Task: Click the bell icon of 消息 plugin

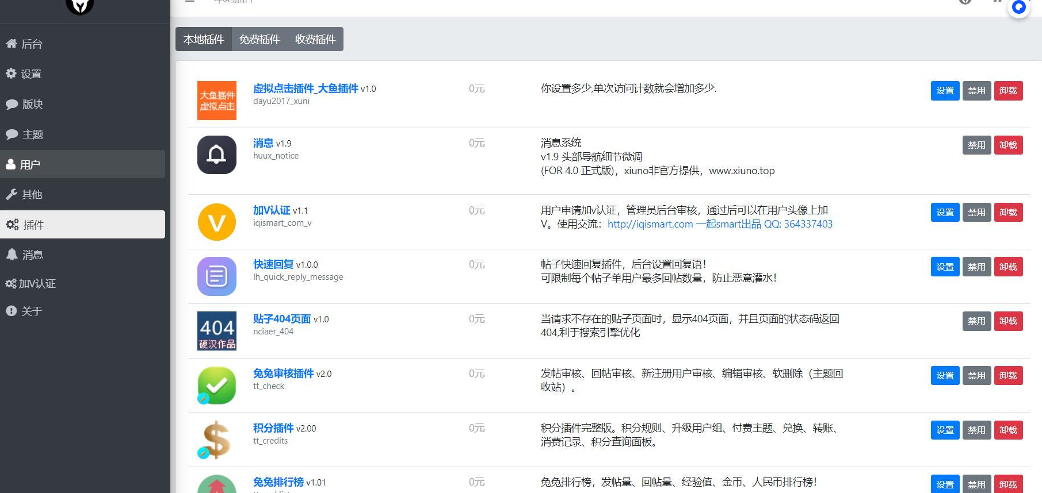Action: pos(216,155)
